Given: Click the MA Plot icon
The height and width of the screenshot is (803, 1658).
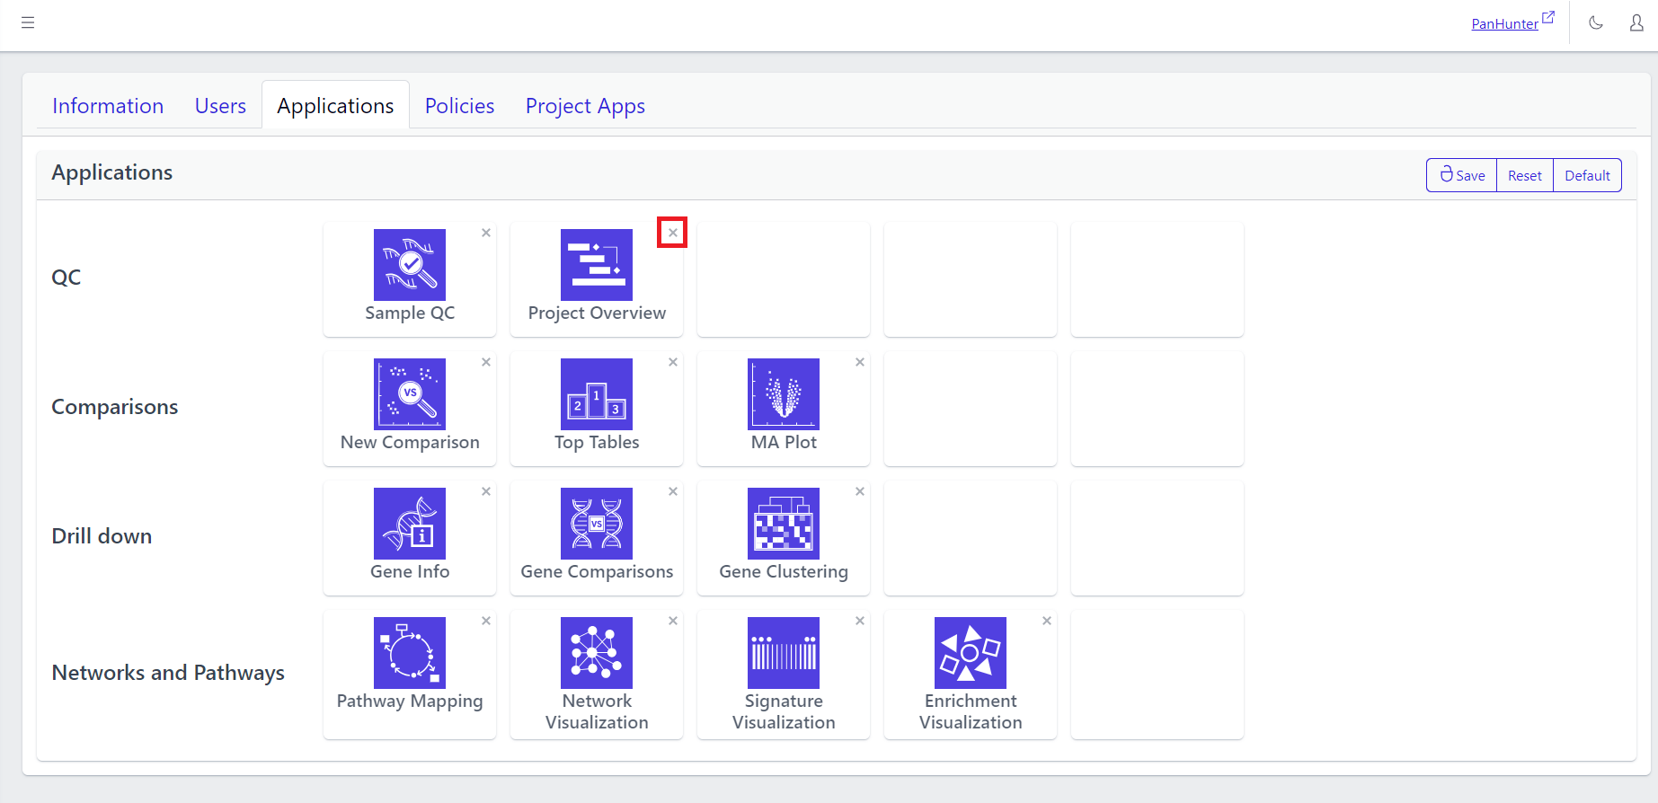Looking at the screenshot, I should click(x=784, y=394).
